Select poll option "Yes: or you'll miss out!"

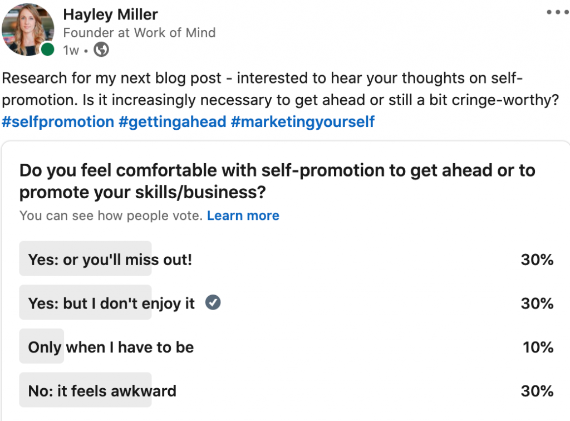click(x=110, y=259)
